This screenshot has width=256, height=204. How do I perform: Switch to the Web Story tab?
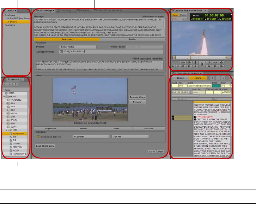[64, 10]
